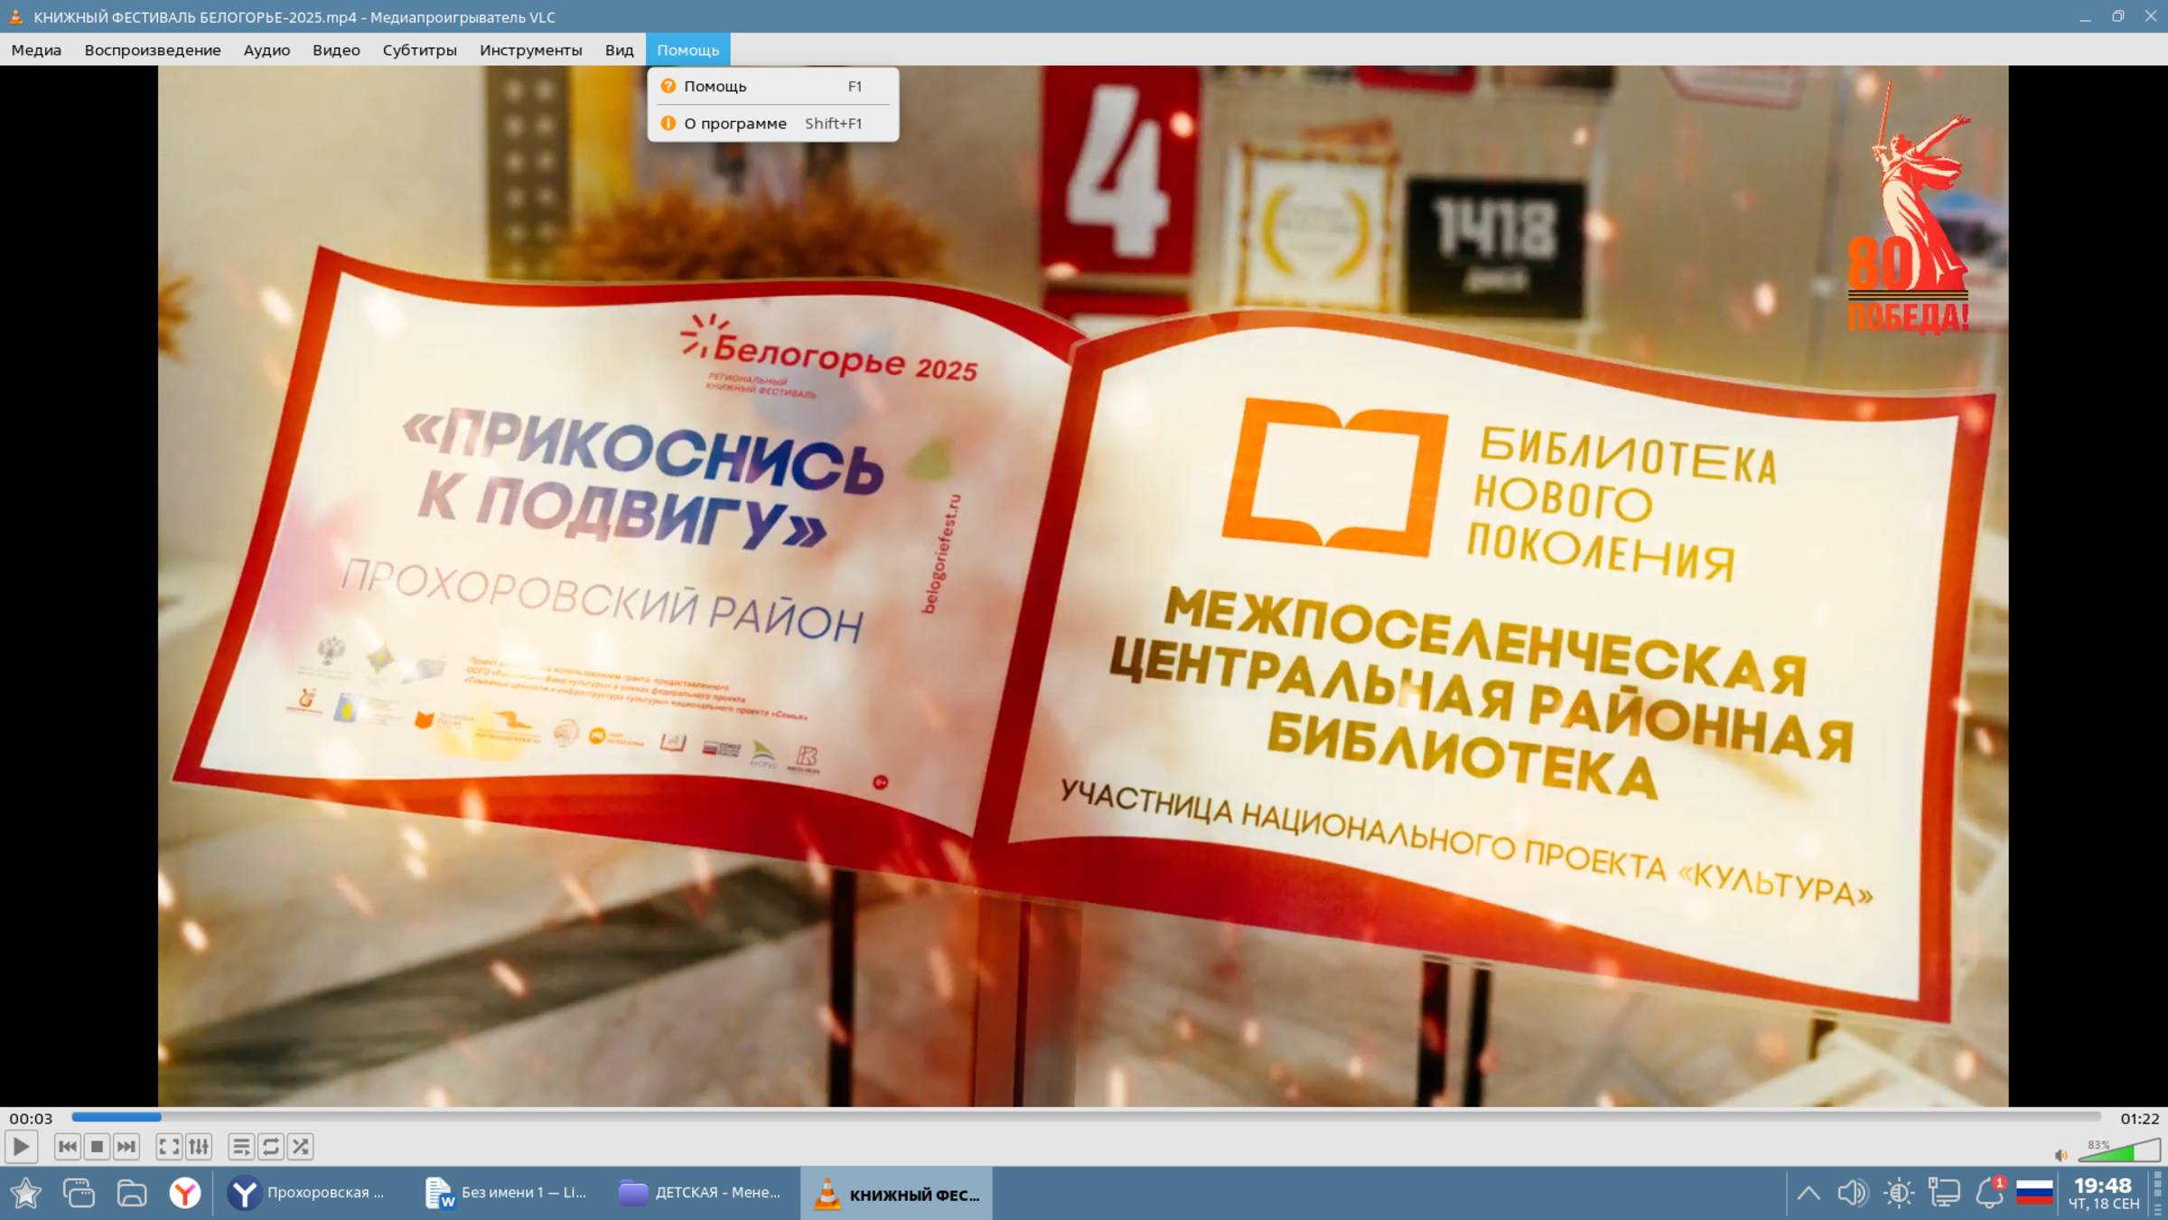Image resolution: width=2168 pixels, height=1220 pixels.
Task: Switch to 'Без имени 1' LibreOffice task
Action: [506, 1193]
